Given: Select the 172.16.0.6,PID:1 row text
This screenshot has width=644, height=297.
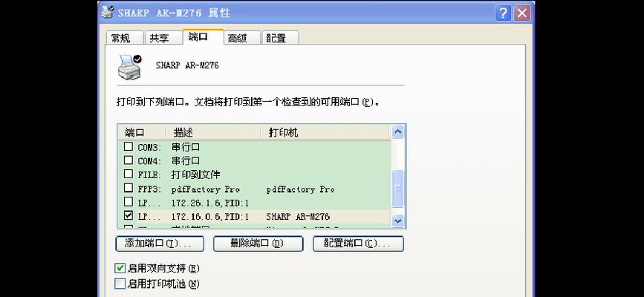Looking at the screenshot, I should point(210,217).
